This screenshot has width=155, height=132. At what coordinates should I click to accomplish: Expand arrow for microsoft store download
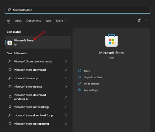coord(66,70)
